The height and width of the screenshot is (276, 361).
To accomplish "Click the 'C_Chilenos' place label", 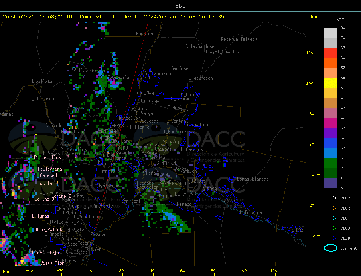I will (42, 99).
